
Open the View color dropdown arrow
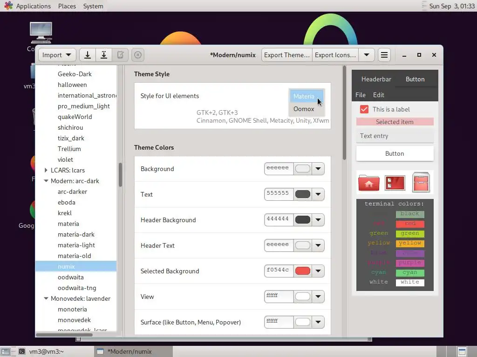(x=318, y=297)
